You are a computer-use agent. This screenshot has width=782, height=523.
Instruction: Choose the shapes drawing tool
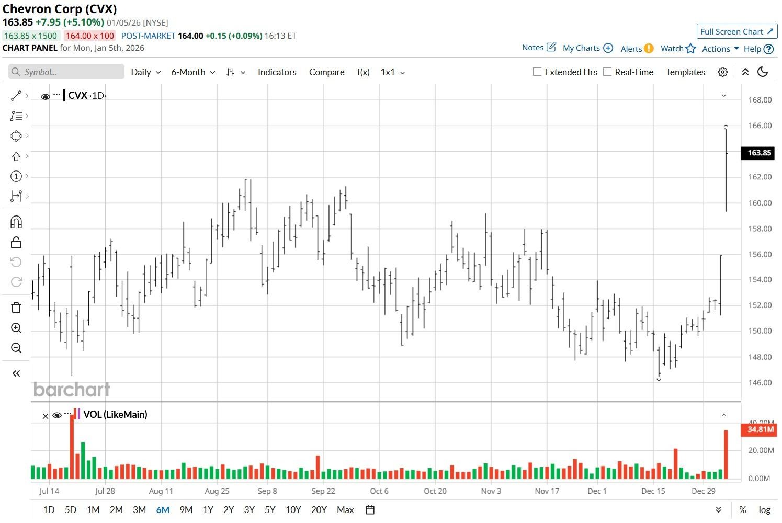click(16, 136)
